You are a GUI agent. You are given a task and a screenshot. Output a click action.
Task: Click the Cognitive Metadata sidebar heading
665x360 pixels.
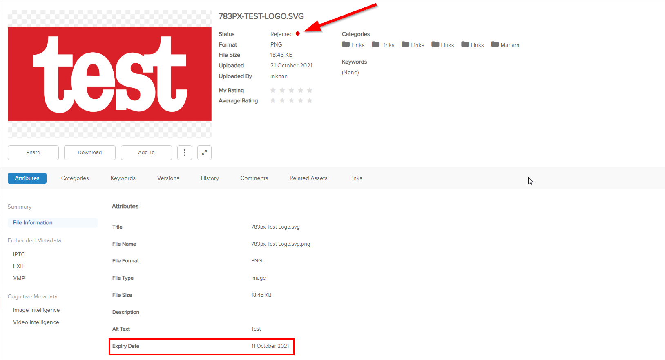(33, 297)
